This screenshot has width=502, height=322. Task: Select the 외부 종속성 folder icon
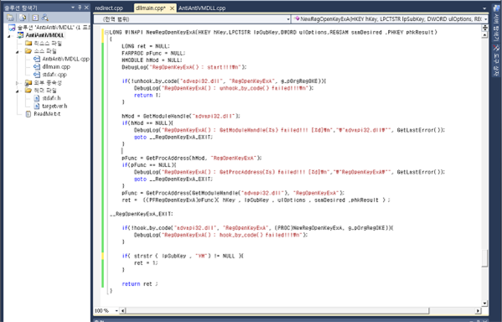28,83
